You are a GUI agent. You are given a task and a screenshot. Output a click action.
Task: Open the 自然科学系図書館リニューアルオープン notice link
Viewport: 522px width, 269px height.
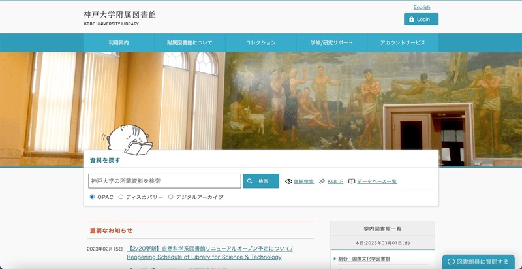tap(209, 253)
